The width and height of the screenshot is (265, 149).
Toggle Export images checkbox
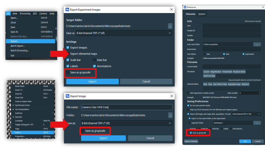[68, 48]
